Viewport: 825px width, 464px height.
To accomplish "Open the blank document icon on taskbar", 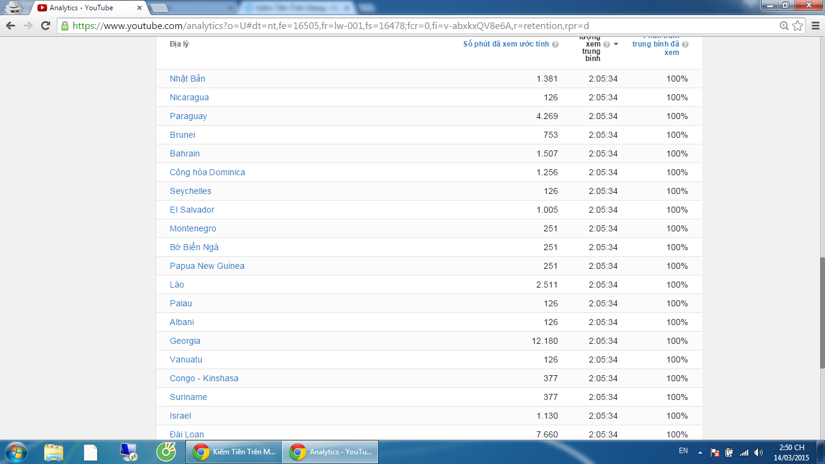I will tap(90, 452).
